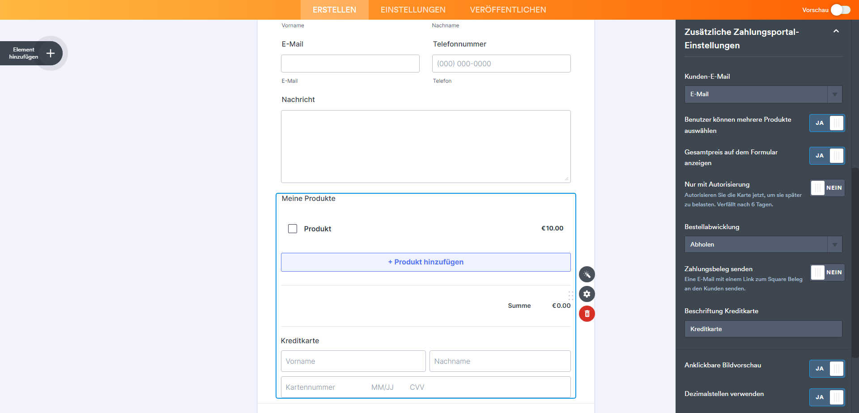Enable Nur mit Autorisierung toggle
Image resolution: width=859 pixels, height=413 pixels.
(x=827, y=188)
